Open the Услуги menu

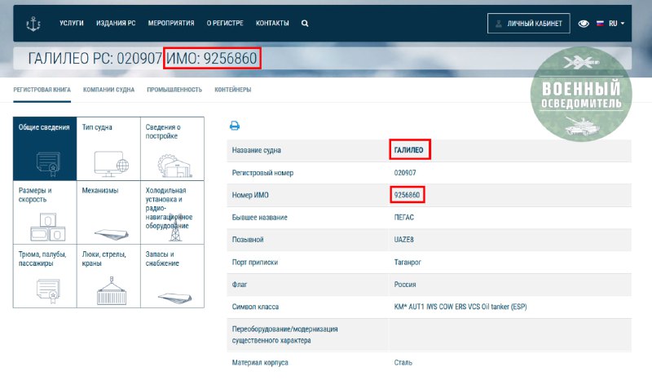(72, 24)
